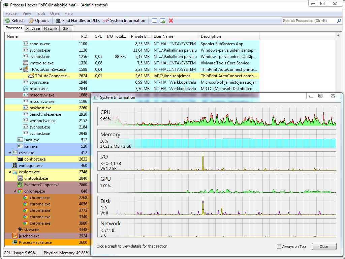The width and height of the screenshot is (345, 259).
Task: Open Options from the toolbar
Action: (x=39, y=21)
